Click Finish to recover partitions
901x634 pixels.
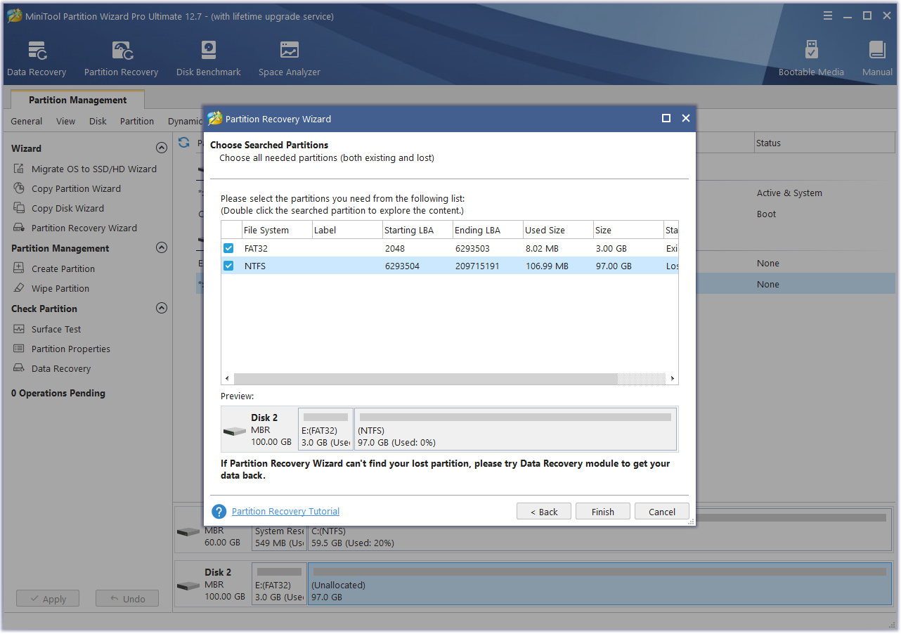pyautogui.click(x=603, y=512)
